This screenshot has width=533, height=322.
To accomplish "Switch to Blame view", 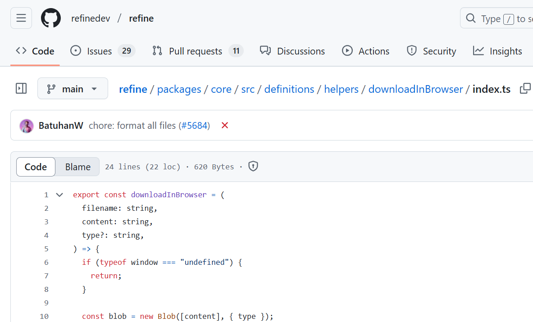I will click(77, 167).
